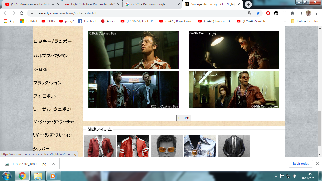
Task: Open the PUBG bookmark
Action: tap(48, 21)
